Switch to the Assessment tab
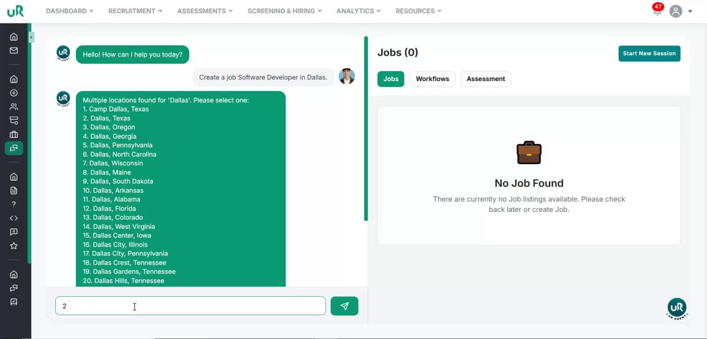Viewport: 707px width, 339px height. coord(486,79)
